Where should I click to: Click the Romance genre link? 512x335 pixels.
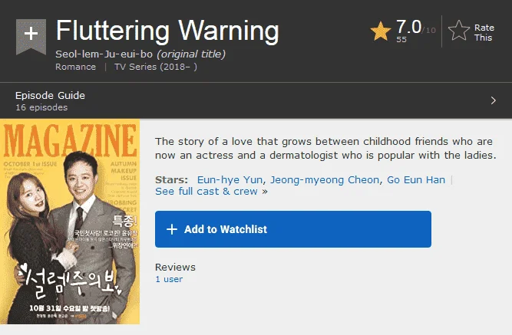[x=75, y=67]
